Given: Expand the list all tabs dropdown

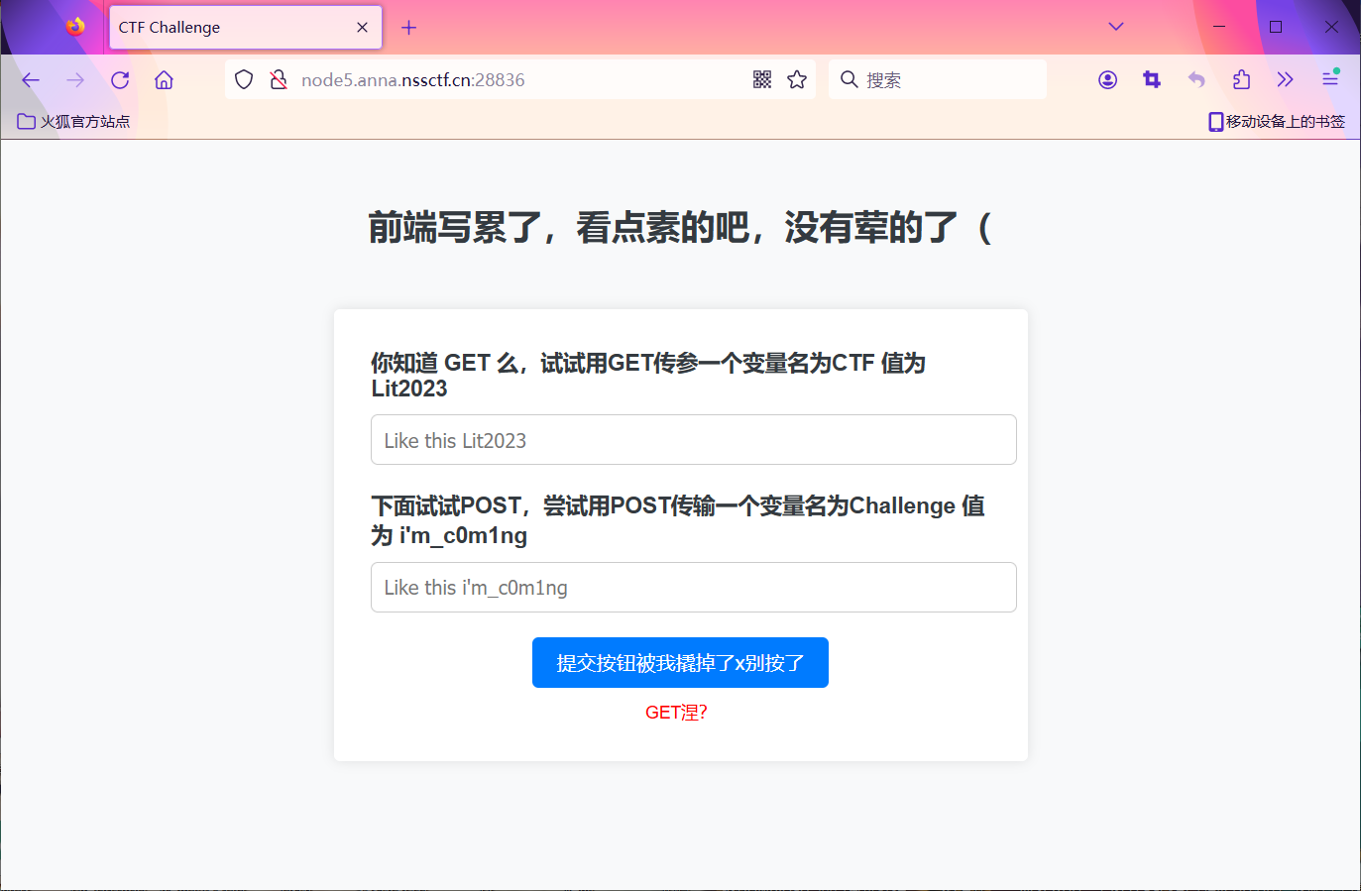Looking at the screenshot, I should (1116, 27).
